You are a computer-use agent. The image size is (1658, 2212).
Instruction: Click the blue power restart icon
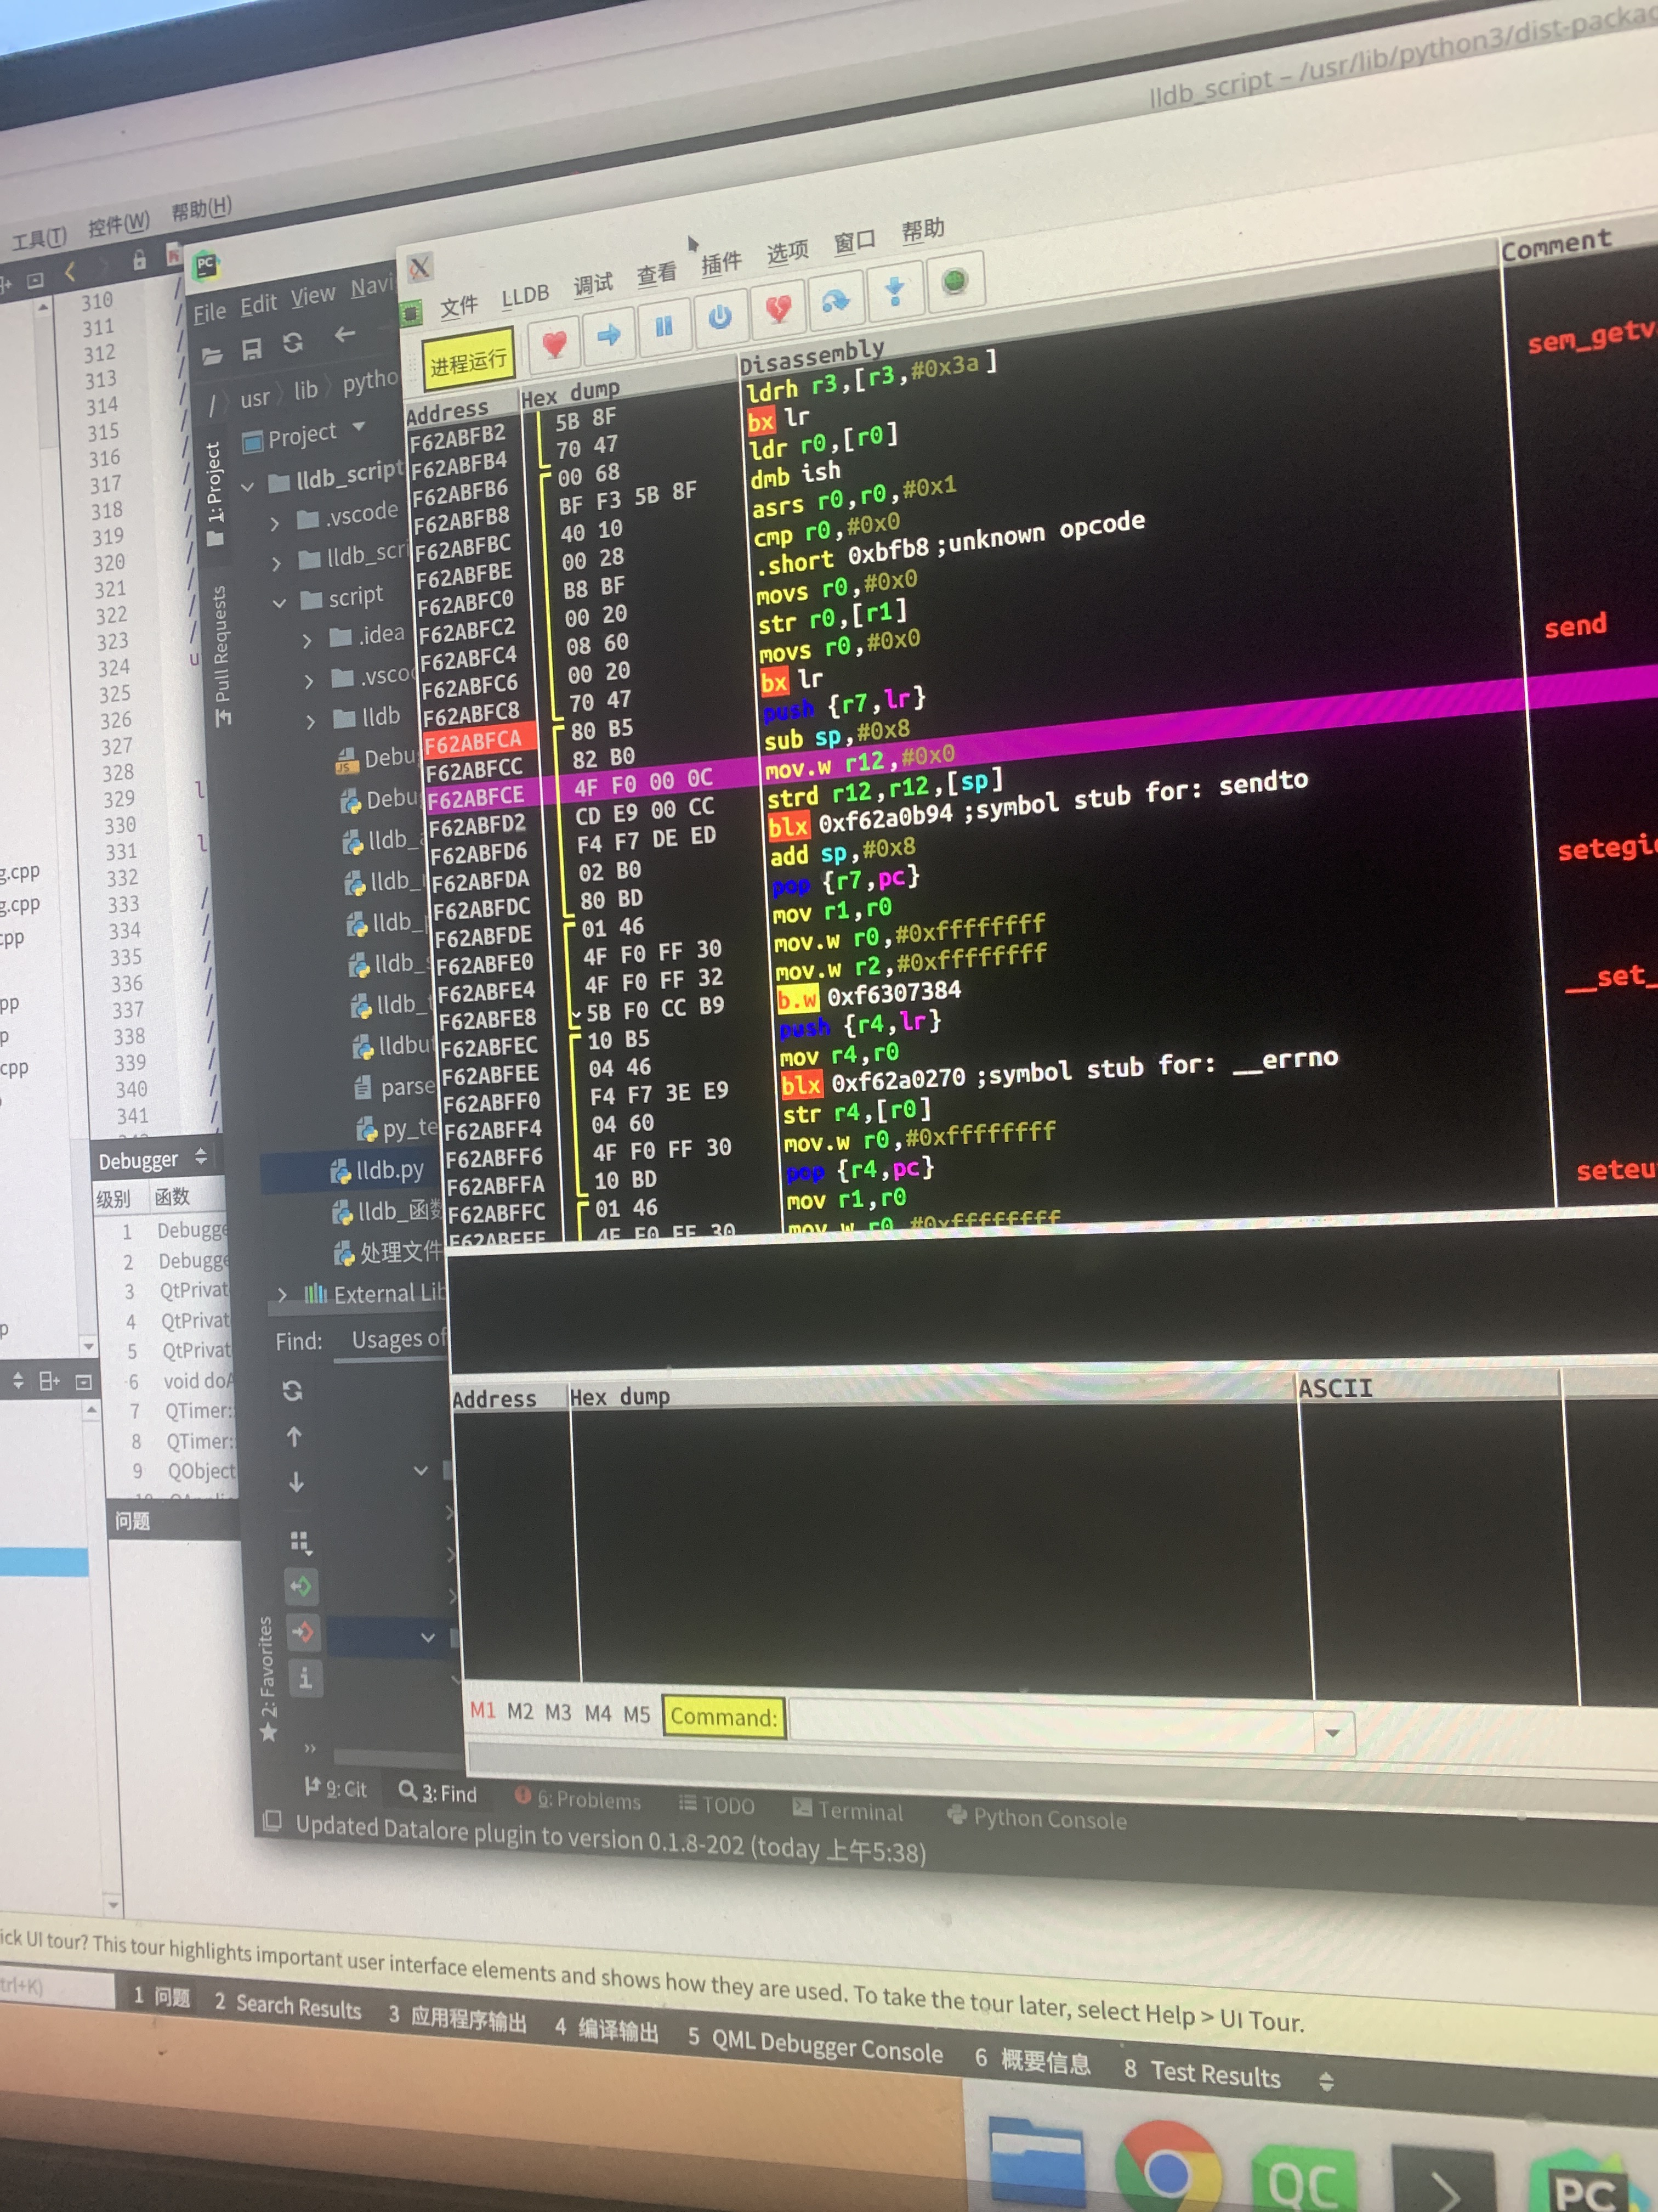(719, 317)
